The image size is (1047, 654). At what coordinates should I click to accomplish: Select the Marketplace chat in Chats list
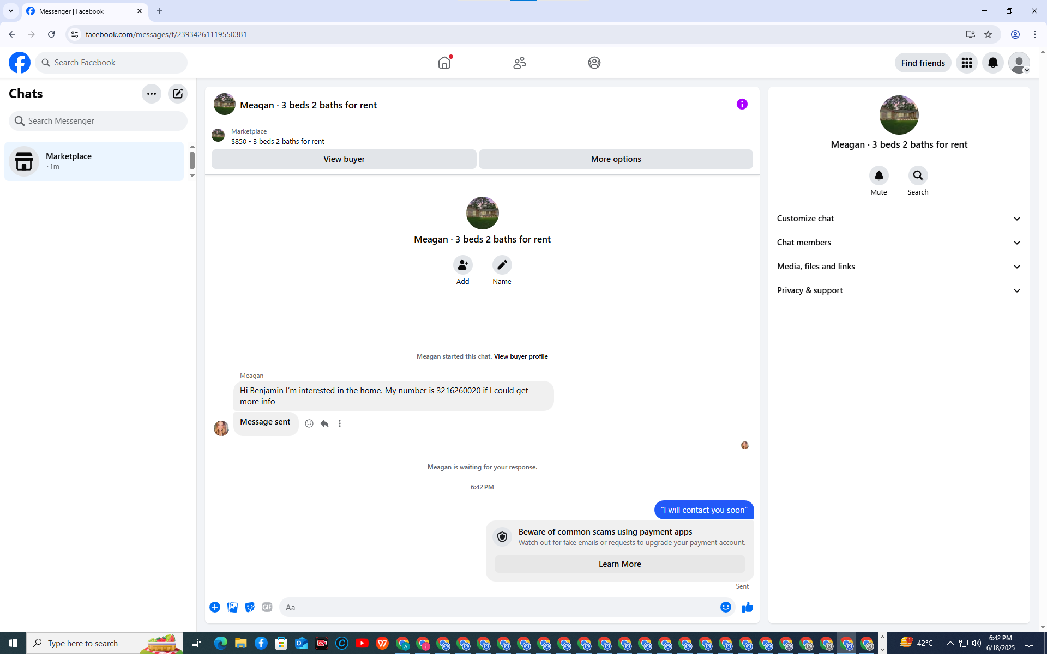[x=94, y=161]
